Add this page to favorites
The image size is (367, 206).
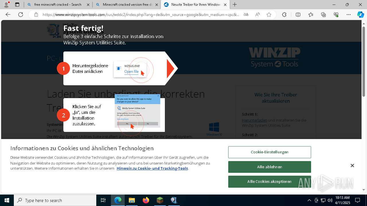269,15
